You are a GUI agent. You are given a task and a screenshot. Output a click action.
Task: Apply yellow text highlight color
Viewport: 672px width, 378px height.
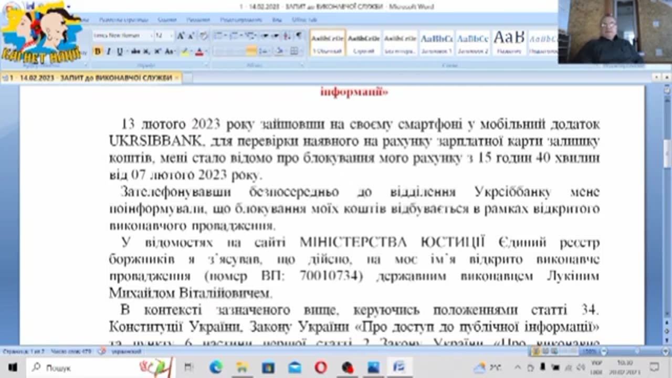(x=185, y=51)
